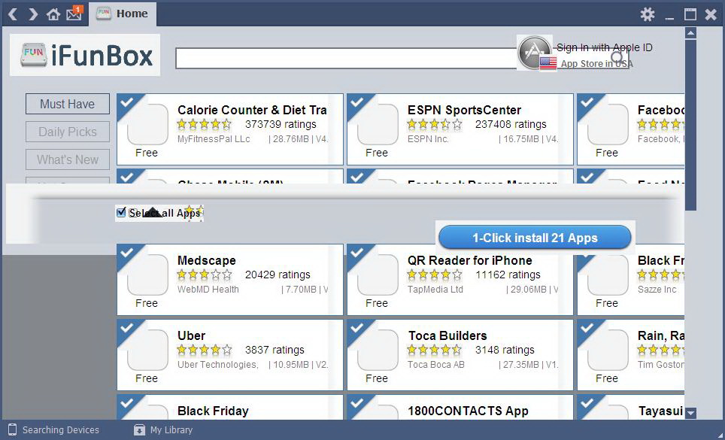Open the home icon in the title bar

point(53,14)
